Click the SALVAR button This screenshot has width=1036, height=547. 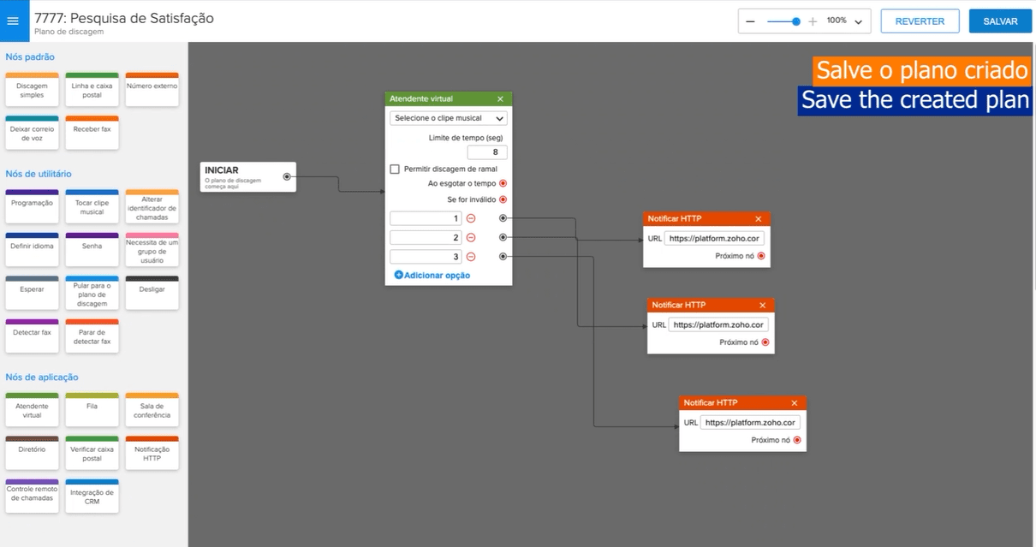tap(999, 21)
